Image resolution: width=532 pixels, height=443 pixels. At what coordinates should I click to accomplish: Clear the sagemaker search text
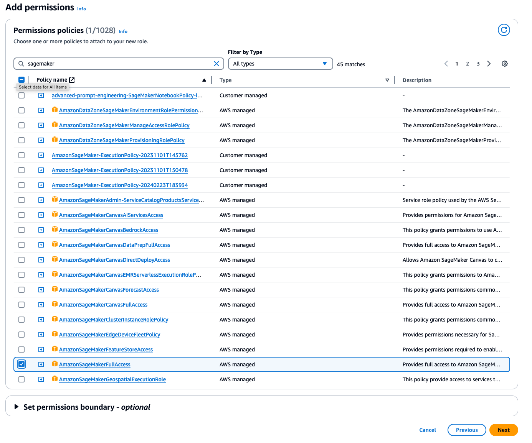tap(216, 64)
